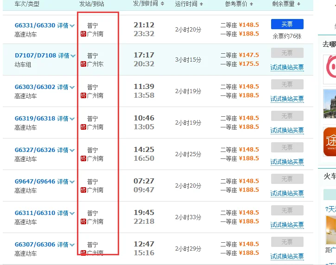The height and width of the screenshot is (265, 336).
Task: Click 买票 button for G6331
Action: (287, 24)
